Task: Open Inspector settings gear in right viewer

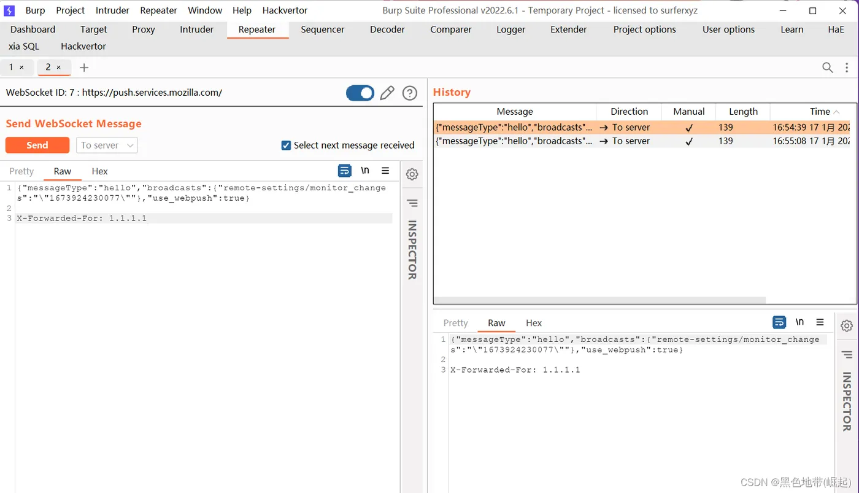Action: pos(847,326)
